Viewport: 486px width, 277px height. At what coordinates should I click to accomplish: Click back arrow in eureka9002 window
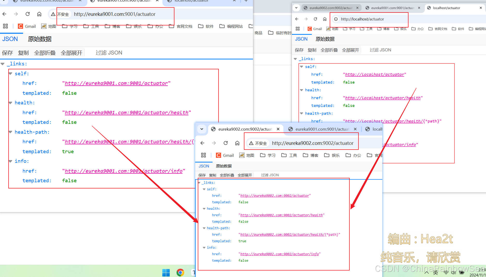point(202,143)
